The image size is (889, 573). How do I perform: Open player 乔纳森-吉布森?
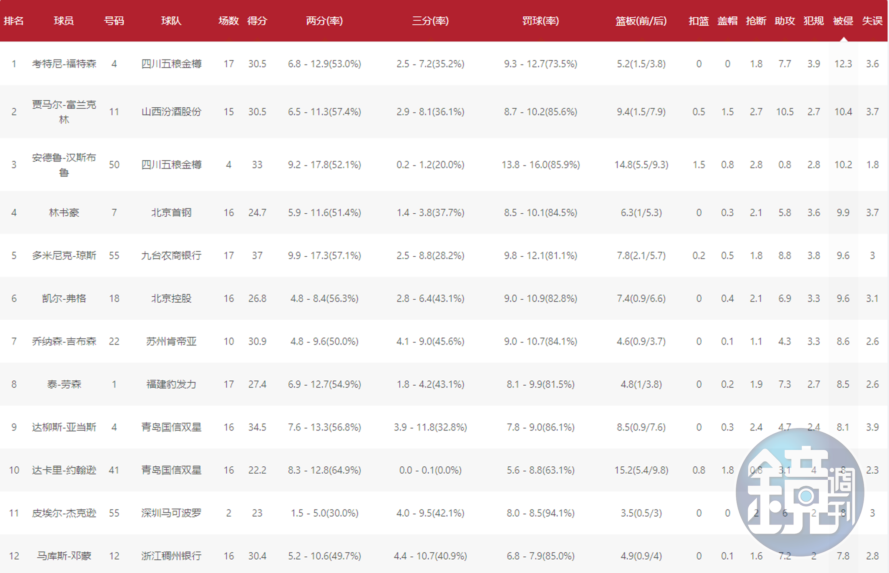64,341
